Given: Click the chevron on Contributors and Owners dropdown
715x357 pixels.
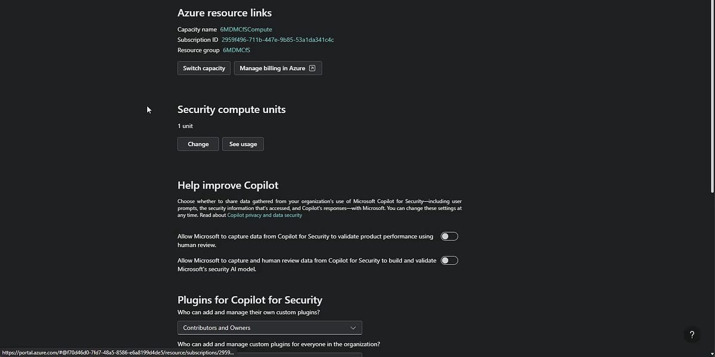Looking at the screenshot, I should point(353,328).
